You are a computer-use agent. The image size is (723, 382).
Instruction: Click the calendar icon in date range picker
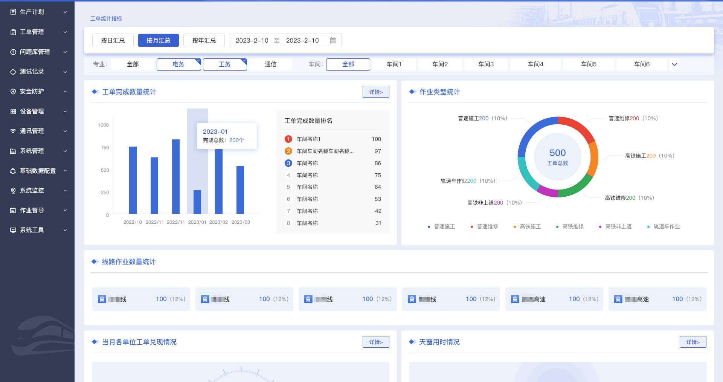point(333,40)
